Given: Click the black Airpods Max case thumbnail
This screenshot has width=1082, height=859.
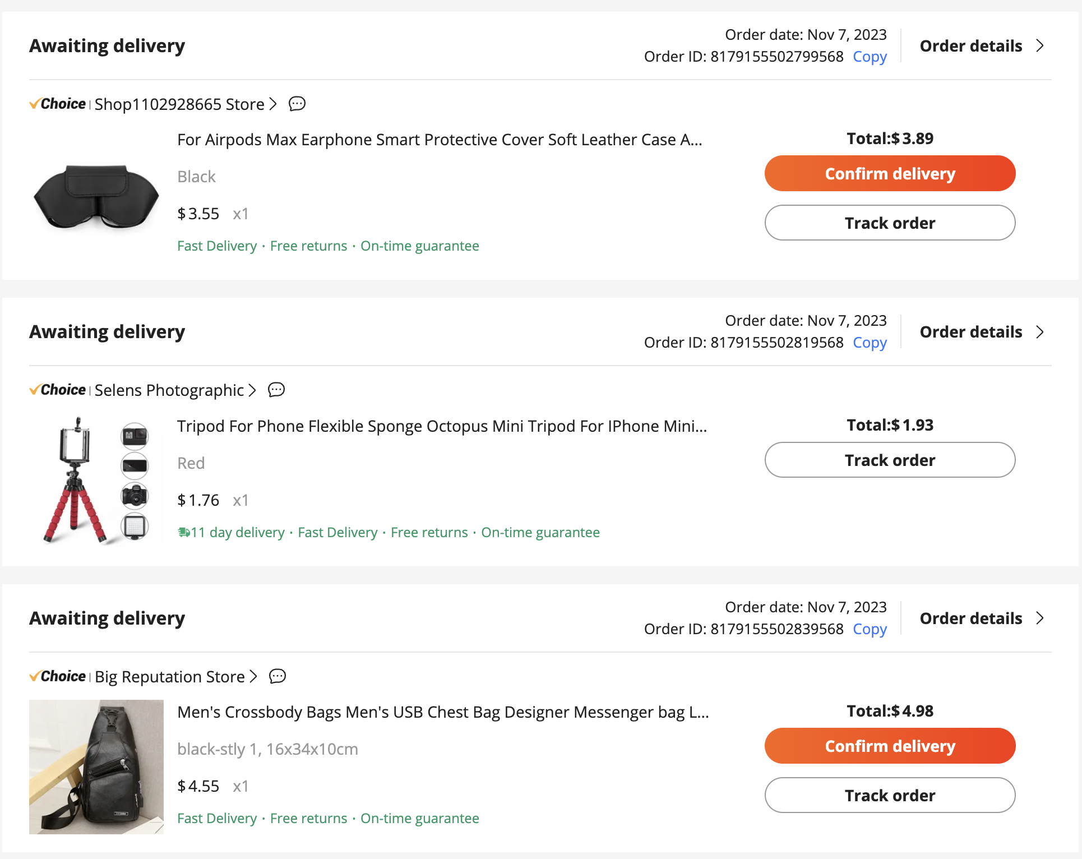Looking at the screenshot, I should [x=96, y=196].
